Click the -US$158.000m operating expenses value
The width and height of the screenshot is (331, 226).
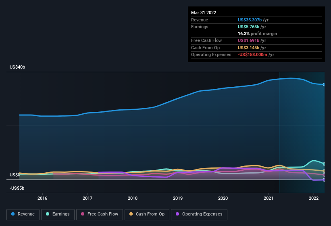(x=252, y=55)
